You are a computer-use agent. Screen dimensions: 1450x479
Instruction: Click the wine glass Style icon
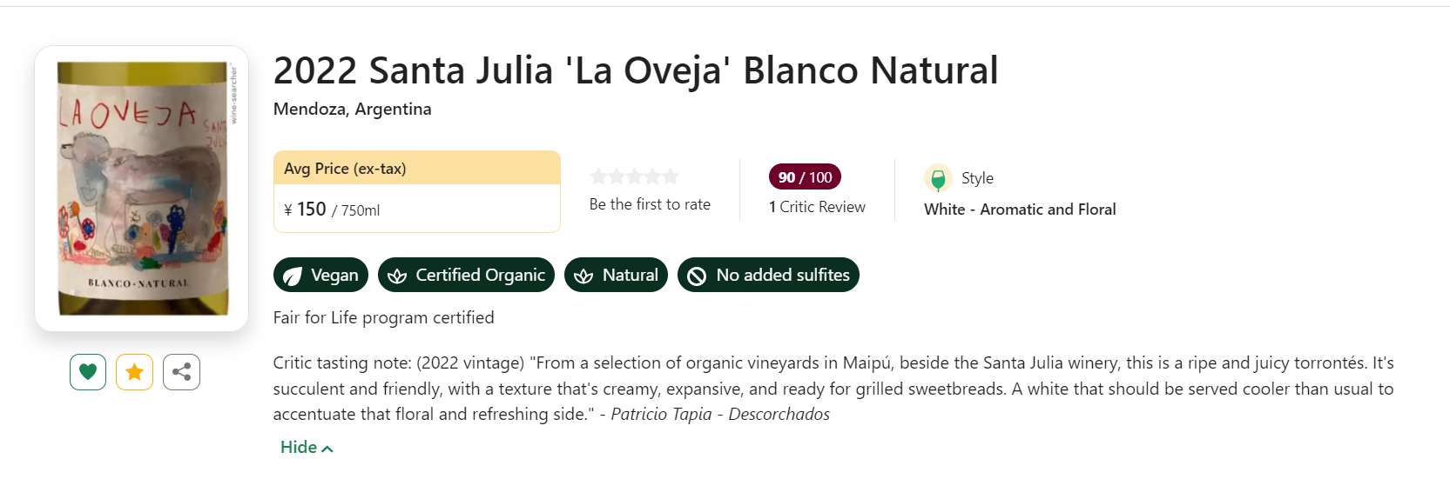click(938, 179)
